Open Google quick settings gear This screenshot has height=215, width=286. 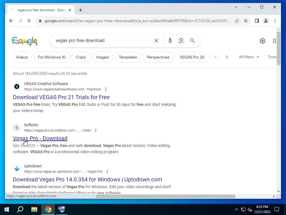point(263,41)
